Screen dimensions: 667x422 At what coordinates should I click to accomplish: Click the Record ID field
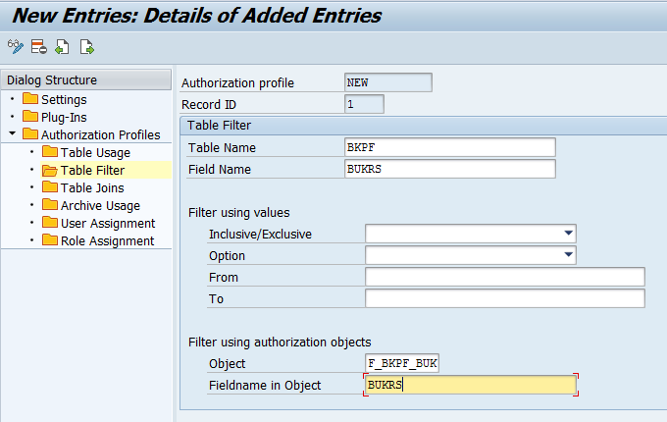[x=364, y=104]
